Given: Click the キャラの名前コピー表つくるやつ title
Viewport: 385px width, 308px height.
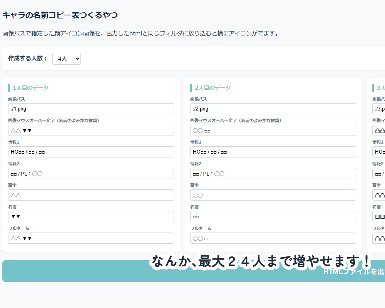Looking at the screenshot, I should [x=60, y=15].
